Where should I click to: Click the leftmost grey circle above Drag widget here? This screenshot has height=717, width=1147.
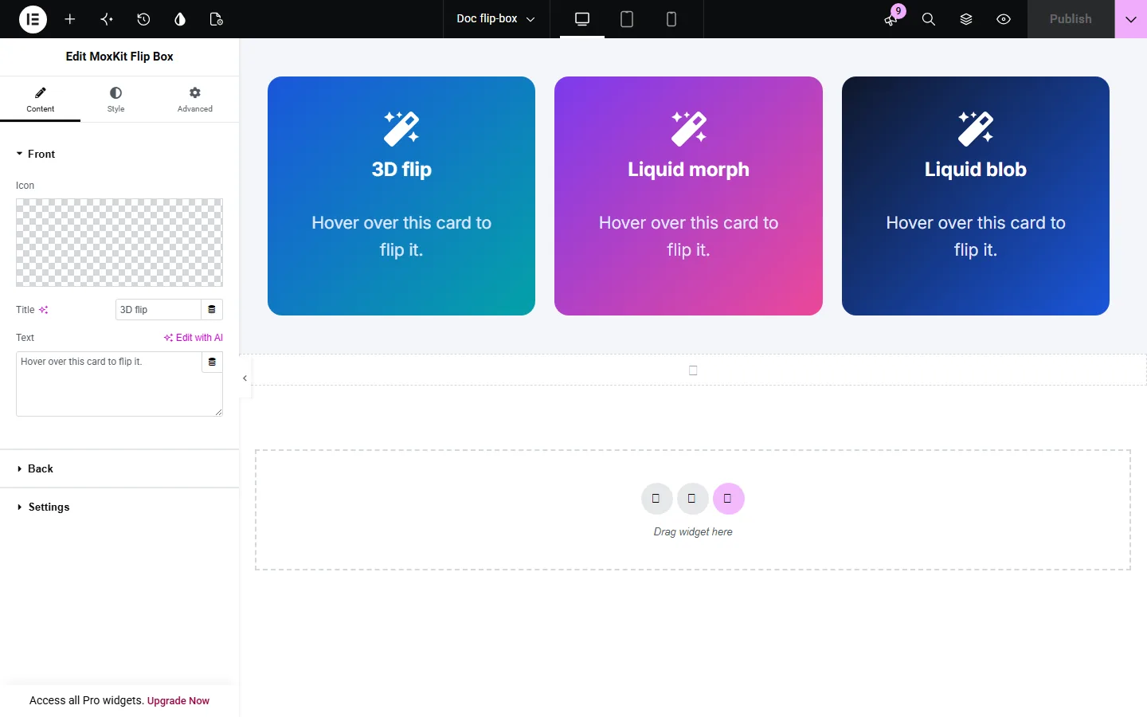(656, 499)
